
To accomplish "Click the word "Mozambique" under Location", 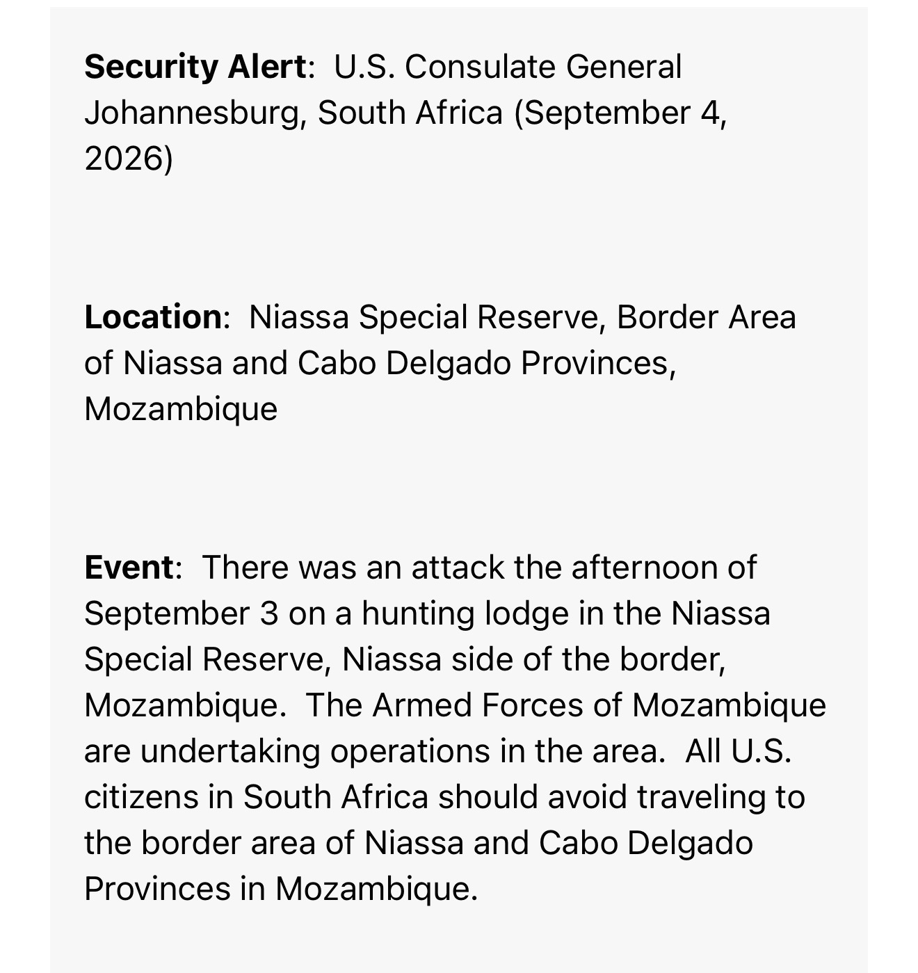I will 181,409.
